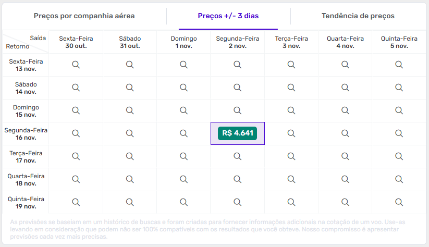
Task: Click magnifier for 5 nov. departure, 16 nov. return
Action: tap(399, 133)
